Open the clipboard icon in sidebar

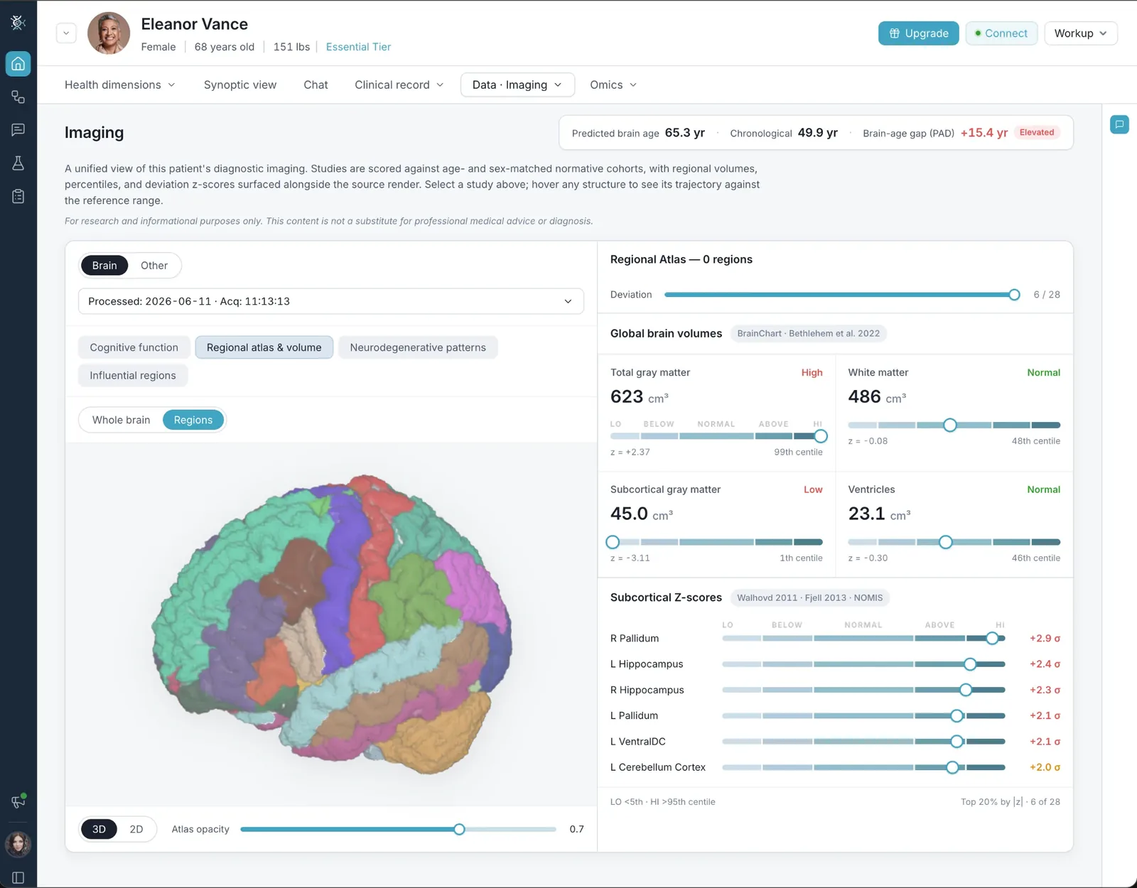[x=18, y=196]
